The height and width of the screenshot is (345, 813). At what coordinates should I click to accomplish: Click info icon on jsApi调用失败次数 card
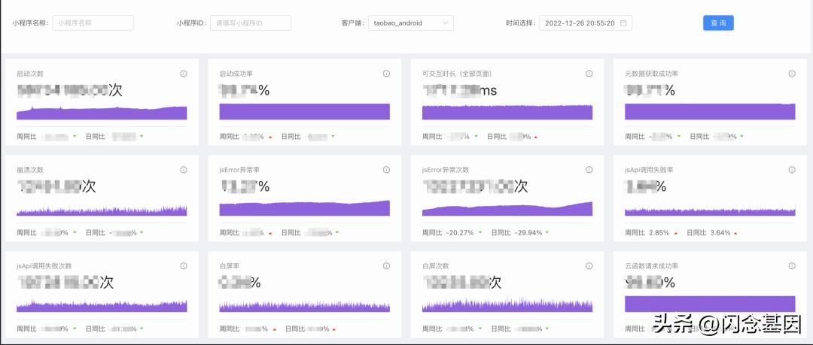click(x=184, y=266)
